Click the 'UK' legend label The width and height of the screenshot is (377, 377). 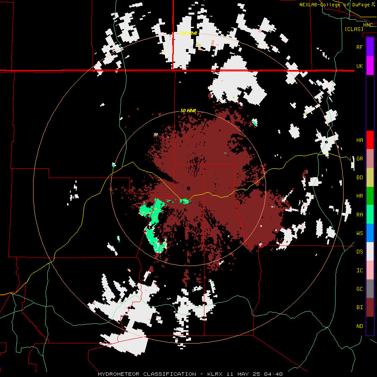pos(360,66)
